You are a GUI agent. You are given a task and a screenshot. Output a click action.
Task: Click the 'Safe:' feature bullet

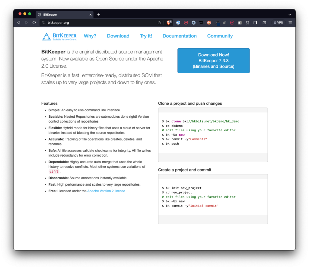point(100,153)
